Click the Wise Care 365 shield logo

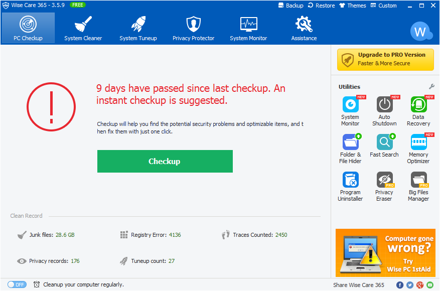pyautogui.click(x=6, y=6)
